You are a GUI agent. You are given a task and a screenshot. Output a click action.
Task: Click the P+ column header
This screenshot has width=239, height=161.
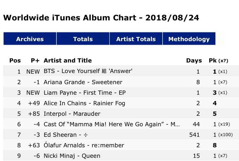(x=35, y=61)
